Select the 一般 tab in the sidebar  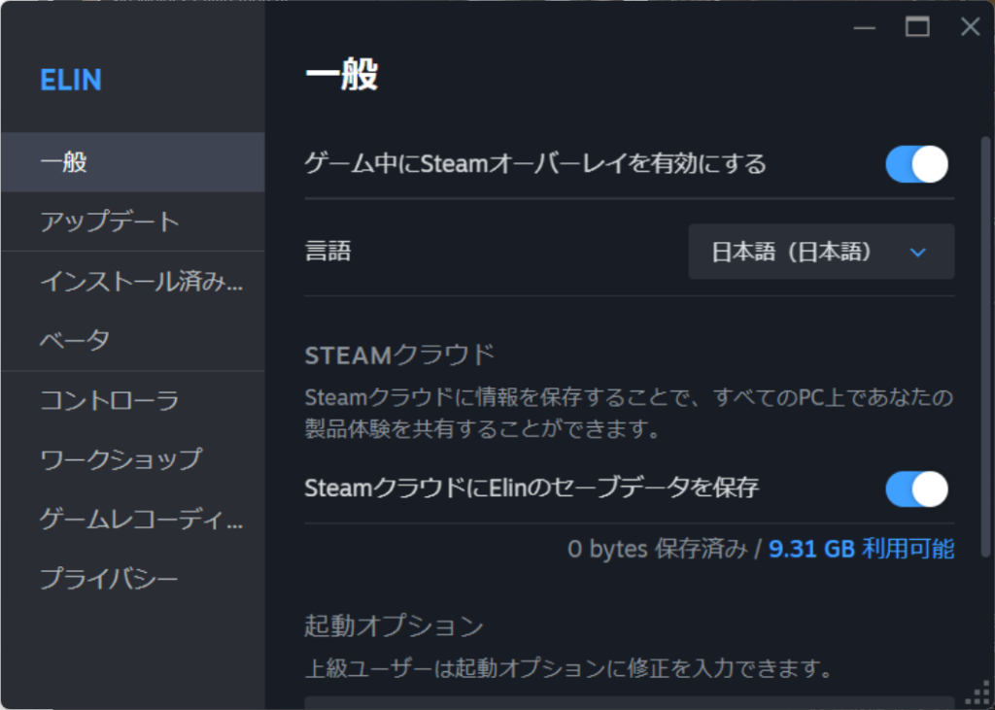point(132,162)
